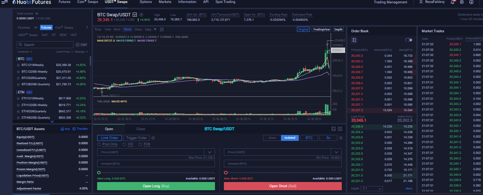Expand the chart interval dropdown after 1day
This screenshot has height=195, width=483.
tap(155, 29)
